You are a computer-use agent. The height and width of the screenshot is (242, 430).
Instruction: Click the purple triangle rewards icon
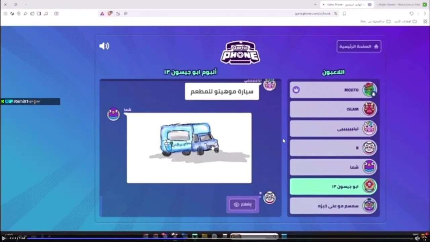(x=102, y=13)
